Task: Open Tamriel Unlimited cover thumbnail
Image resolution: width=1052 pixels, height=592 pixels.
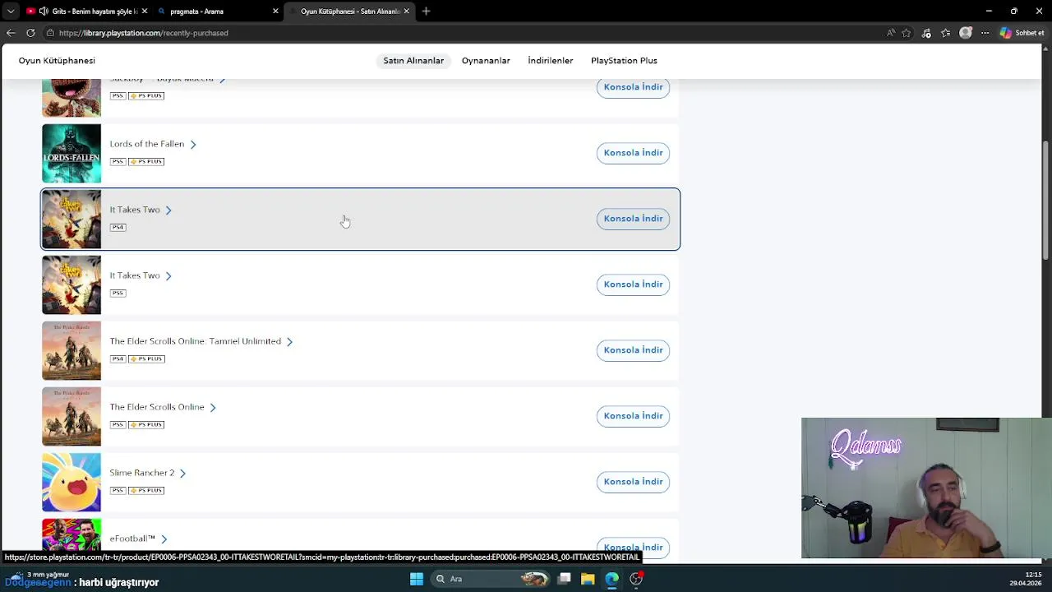Action: coord(72,351)
